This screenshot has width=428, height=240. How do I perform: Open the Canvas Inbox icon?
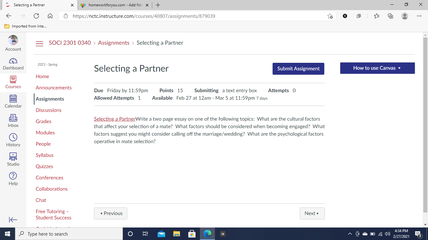coord(13,118)
